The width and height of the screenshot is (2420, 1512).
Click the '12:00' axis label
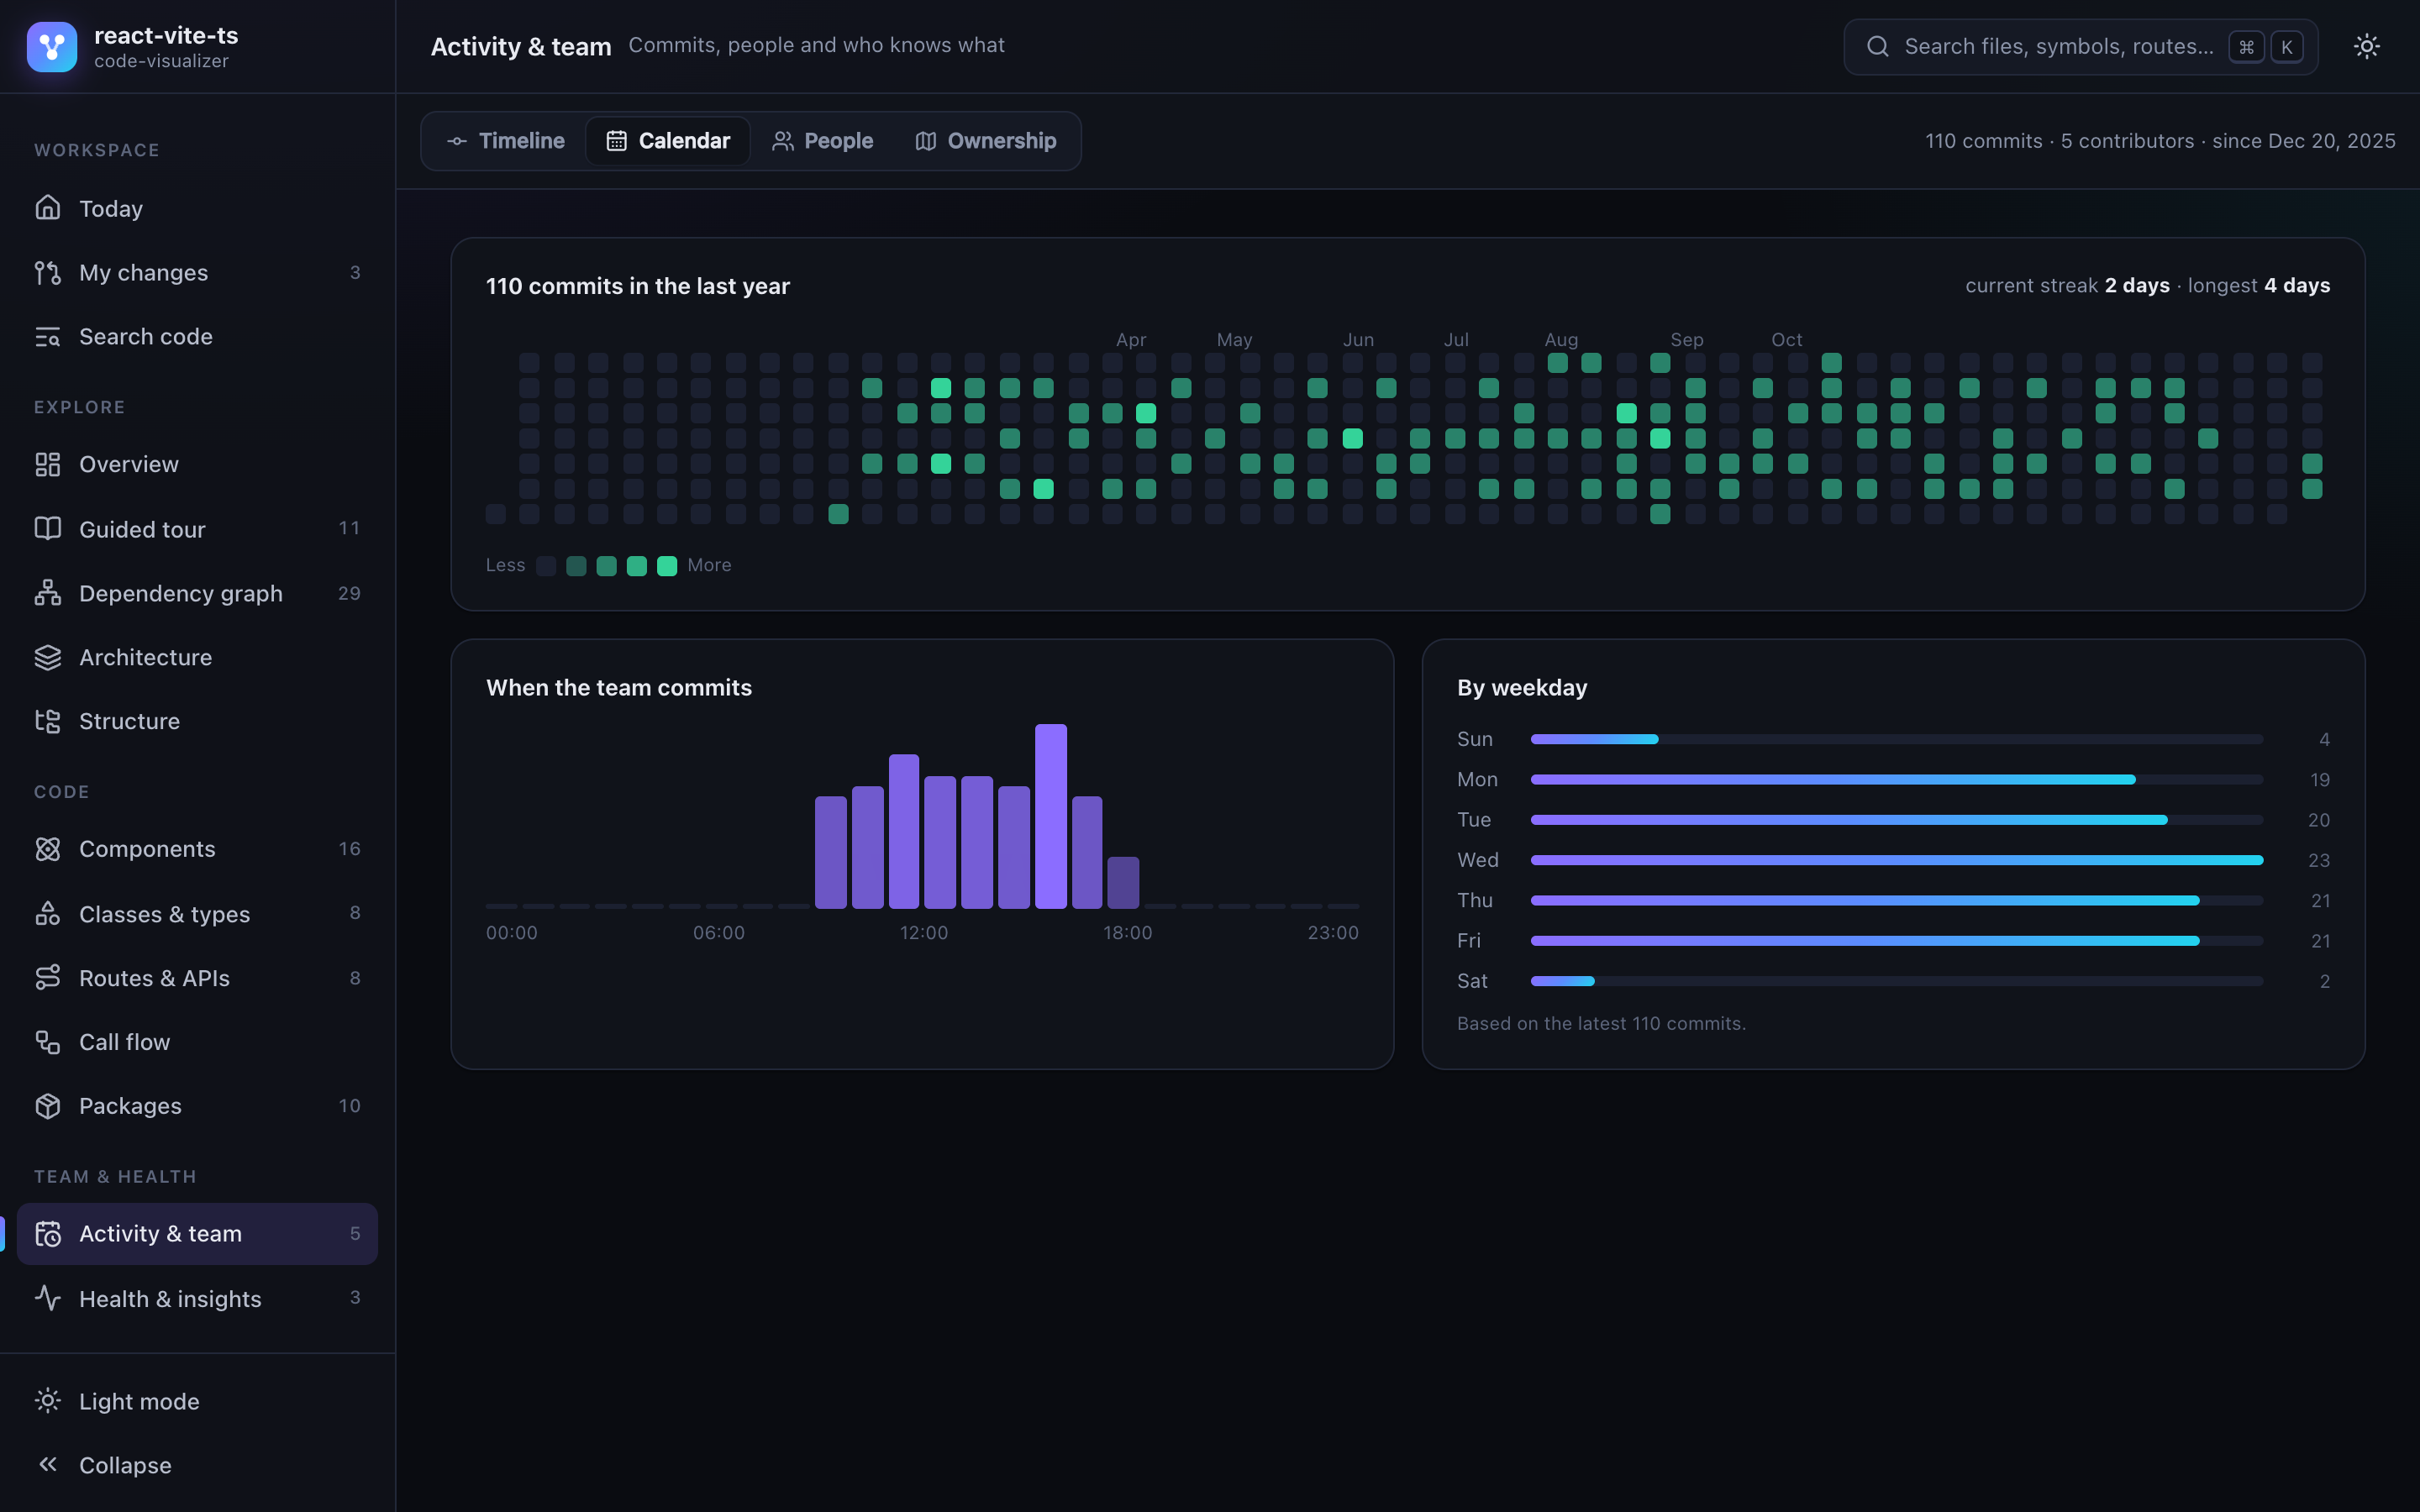pos(923,933)
